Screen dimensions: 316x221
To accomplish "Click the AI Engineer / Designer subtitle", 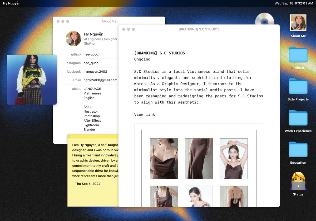I will pos(101,39).
